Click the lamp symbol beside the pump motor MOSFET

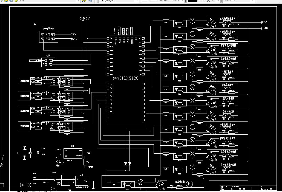[140, 182]
